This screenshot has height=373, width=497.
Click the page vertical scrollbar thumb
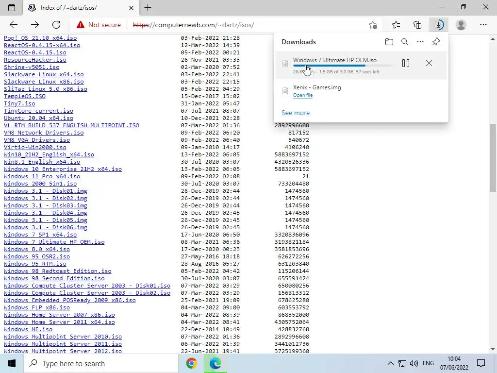[493, 158]
